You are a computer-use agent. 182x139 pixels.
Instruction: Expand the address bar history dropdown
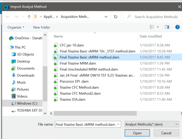tap(106, 17)
